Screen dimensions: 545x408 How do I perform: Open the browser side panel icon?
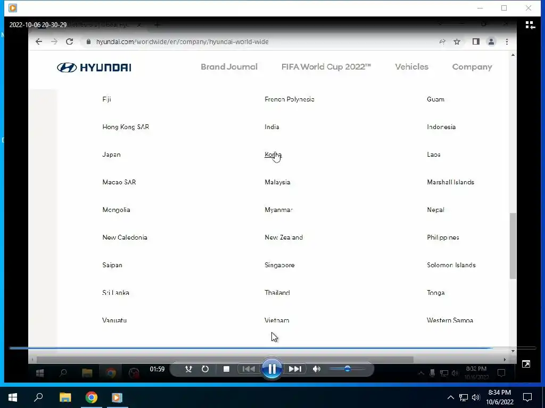tap(476, 41)
